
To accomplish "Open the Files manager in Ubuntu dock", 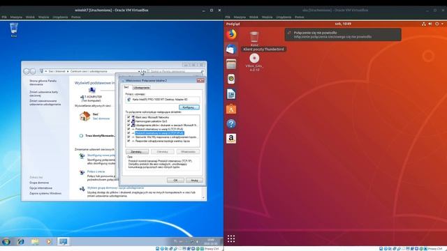I will [x=231, y=64].
